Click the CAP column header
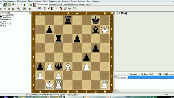174x98 pixels. 160,74
